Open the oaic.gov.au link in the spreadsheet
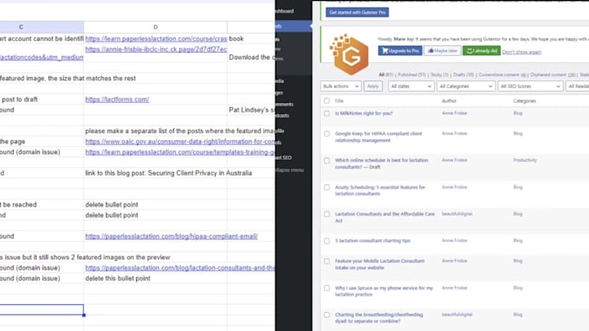This screenshot has width=589, height=331. click(x=180, y=142)
